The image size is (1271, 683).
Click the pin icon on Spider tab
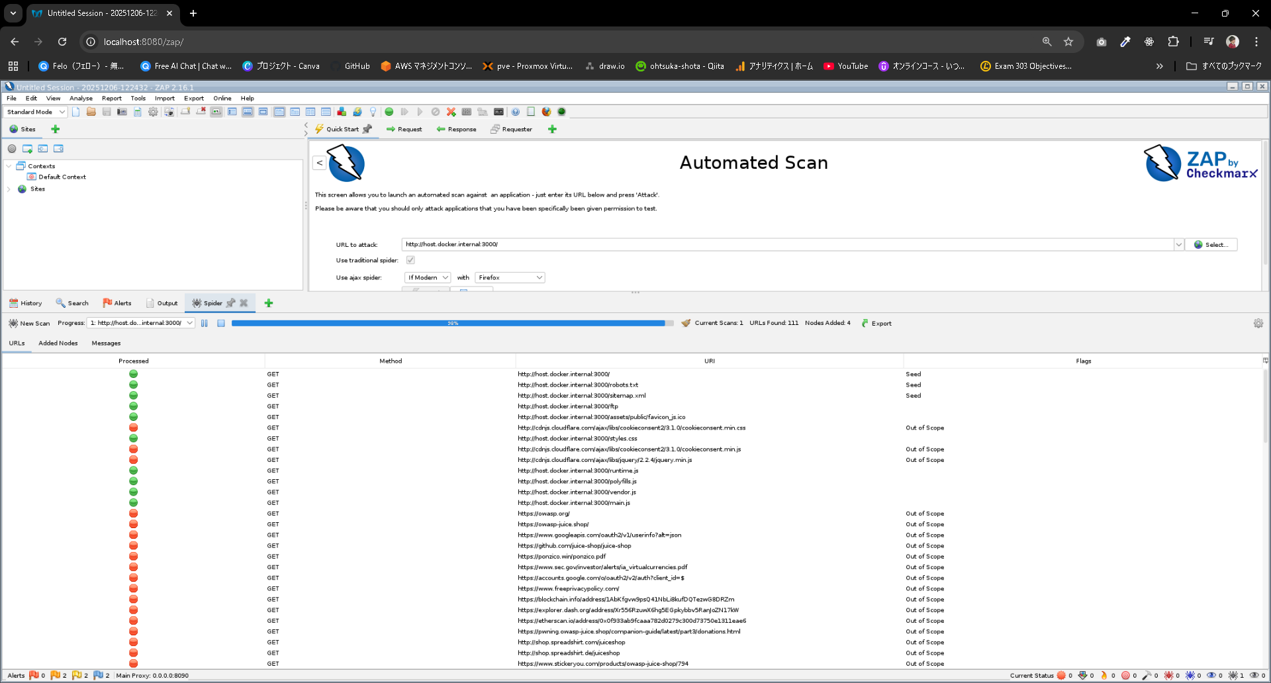pyautogui.click(x=230, y=303)
